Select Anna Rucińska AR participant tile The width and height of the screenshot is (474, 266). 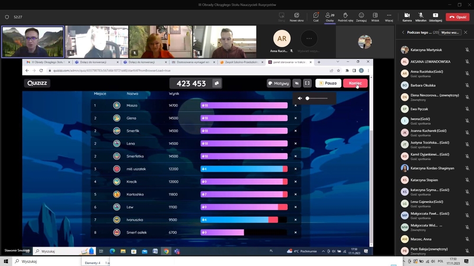[282, 41]
